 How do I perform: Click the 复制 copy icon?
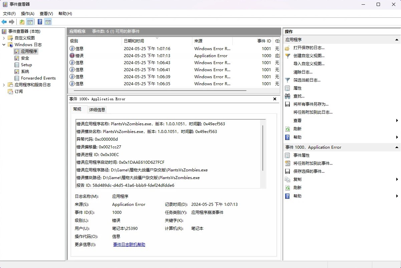[x=287, y=179]
